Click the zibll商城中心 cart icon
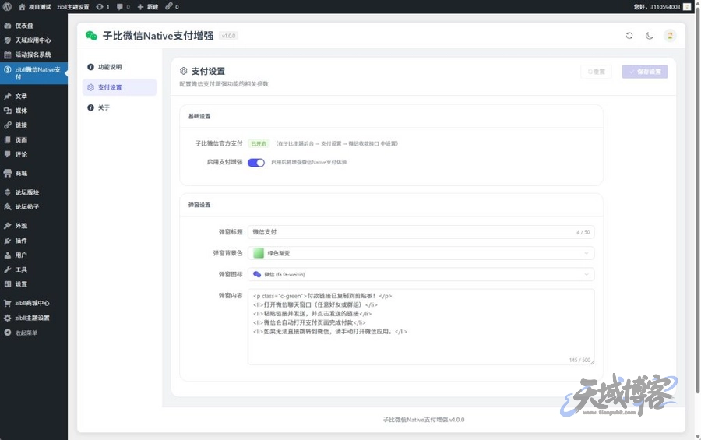Screen dimensions: 701x440 pos(8,303)
